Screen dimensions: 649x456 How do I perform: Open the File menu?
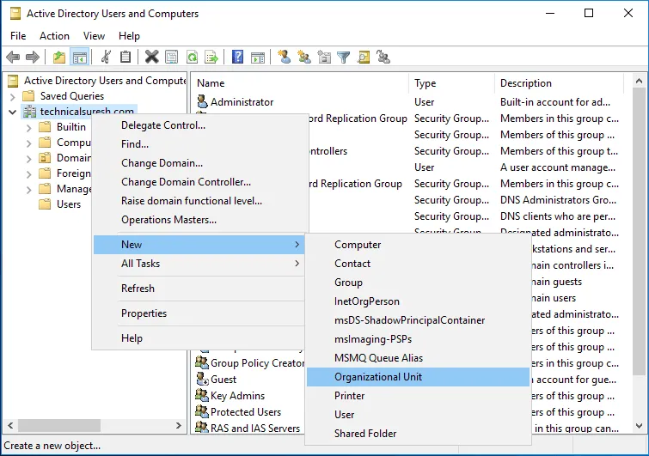tap(18, 36)
